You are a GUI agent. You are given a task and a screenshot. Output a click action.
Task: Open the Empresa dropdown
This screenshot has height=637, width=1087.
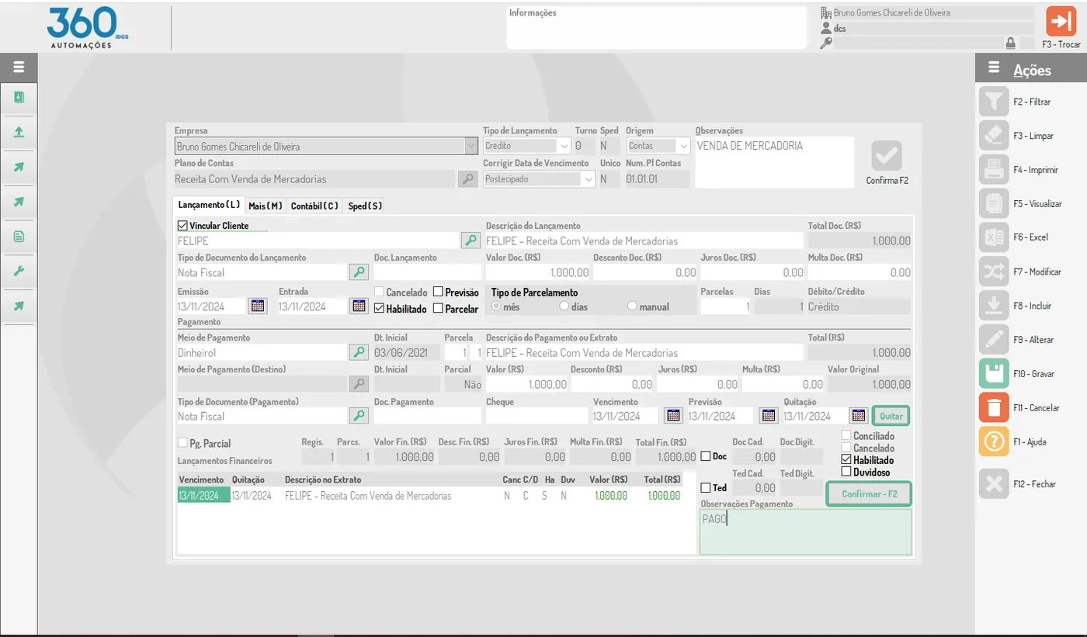pyautogui.click(x=471, y=146)
